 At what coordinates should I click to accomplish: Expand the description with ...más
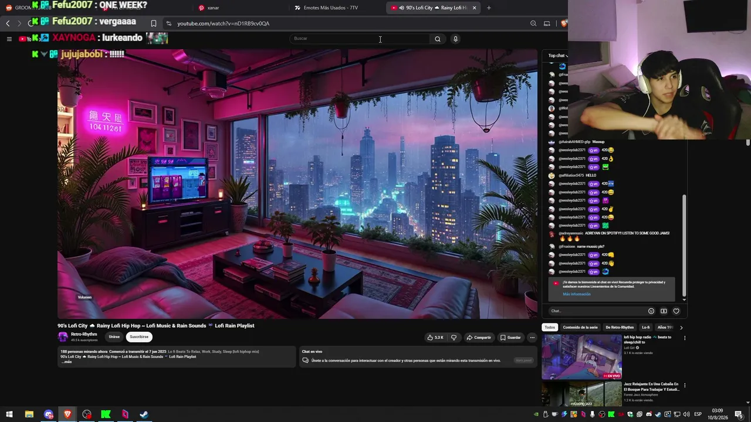click(66, 362)
